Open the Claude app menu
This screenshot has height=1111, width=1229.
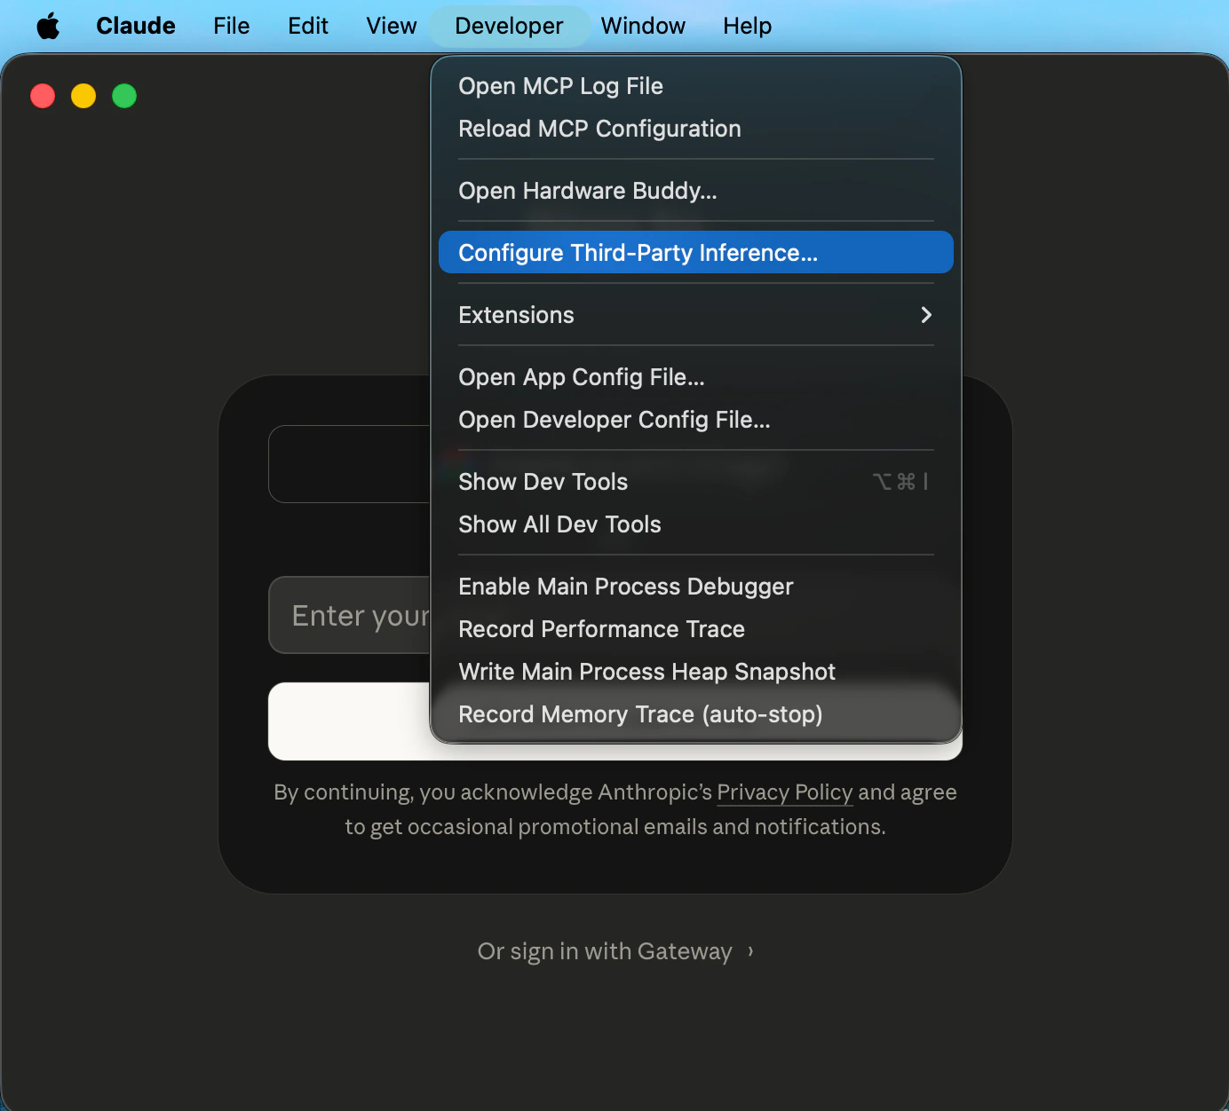tap(136, 26)
